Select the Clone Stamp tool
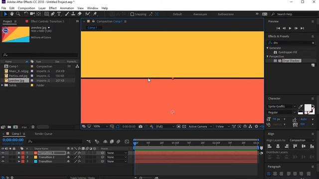The width and height of the screenshot is (319, 179). [73, 14]
